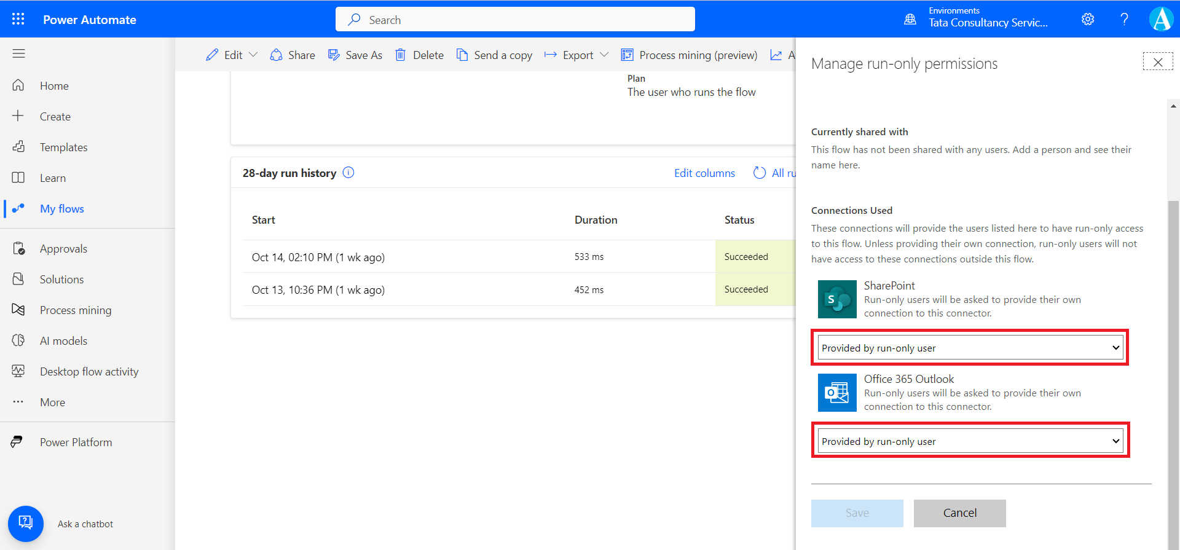Click the environment picker globe icon
1180x550 pixels.
tap(910, 19)
